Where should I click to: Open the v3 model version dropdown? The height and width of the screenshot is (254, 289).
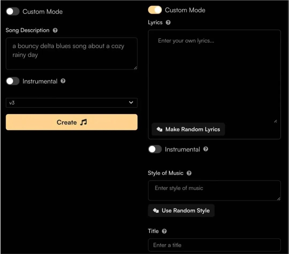72,103
